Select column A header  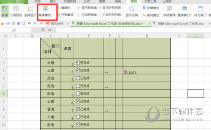click(x=16, y=36)
